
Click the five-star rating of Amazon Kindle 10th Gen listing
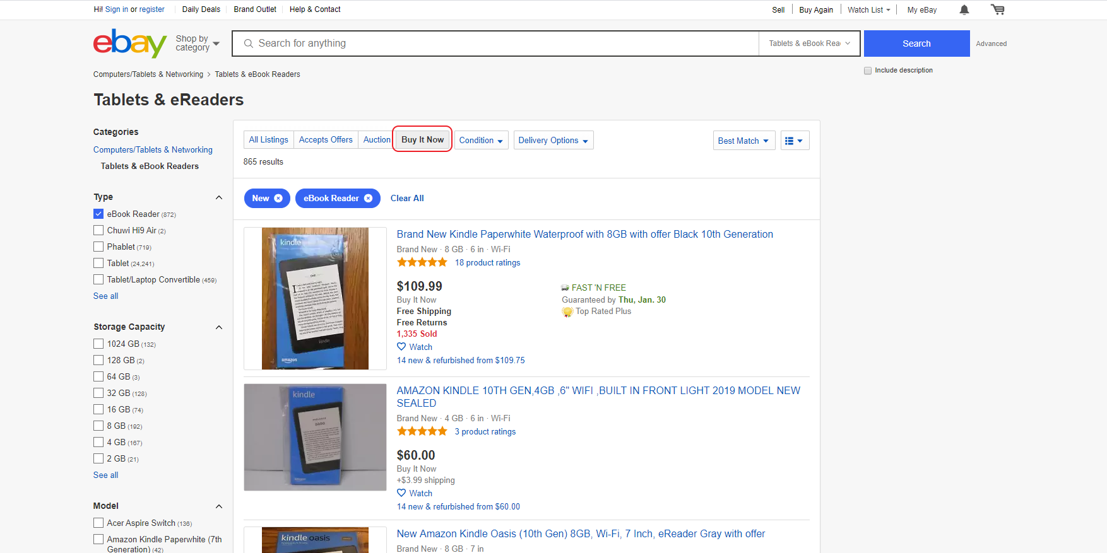pyautogui.click(x=422, y=431)
